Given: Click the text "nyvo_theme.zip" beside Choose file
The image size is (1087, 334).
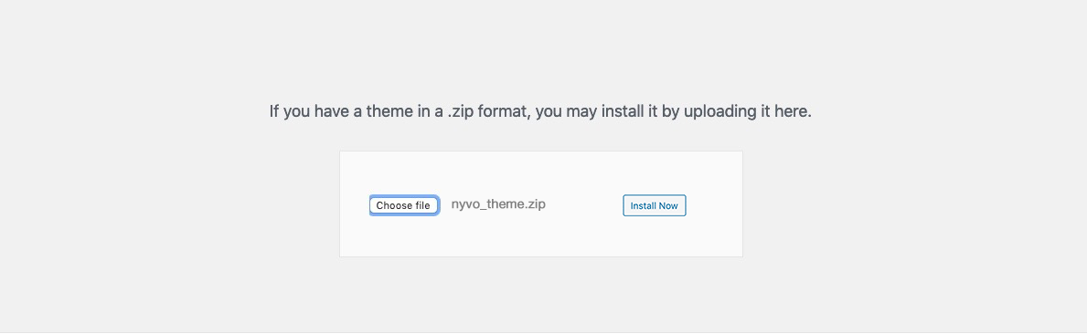Looking at the screenshot, I should 497,204.
